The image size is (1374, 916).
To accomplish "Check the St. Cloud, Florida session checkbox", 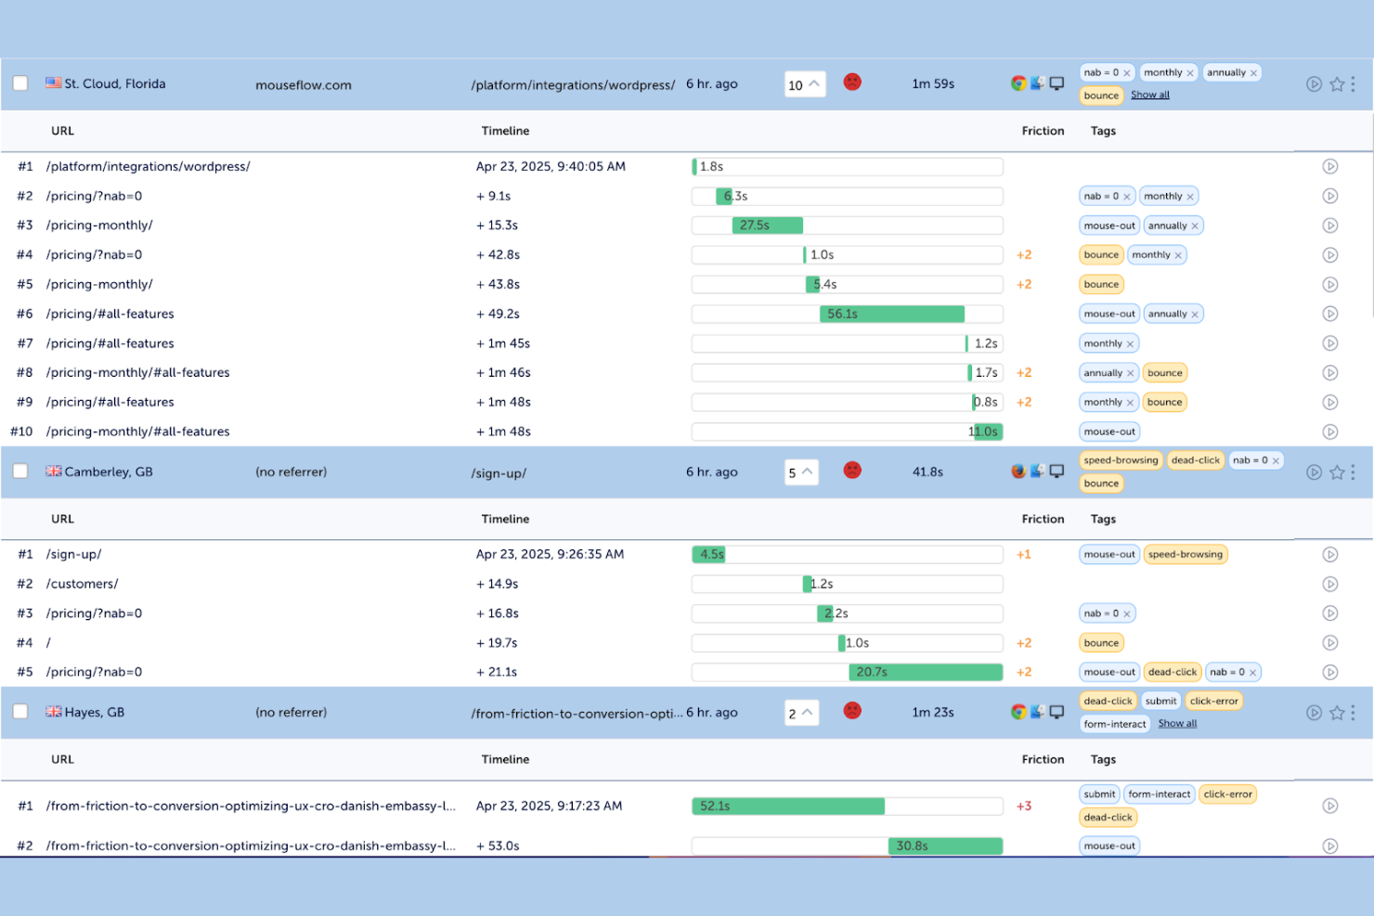I will (x=20, y=83).
